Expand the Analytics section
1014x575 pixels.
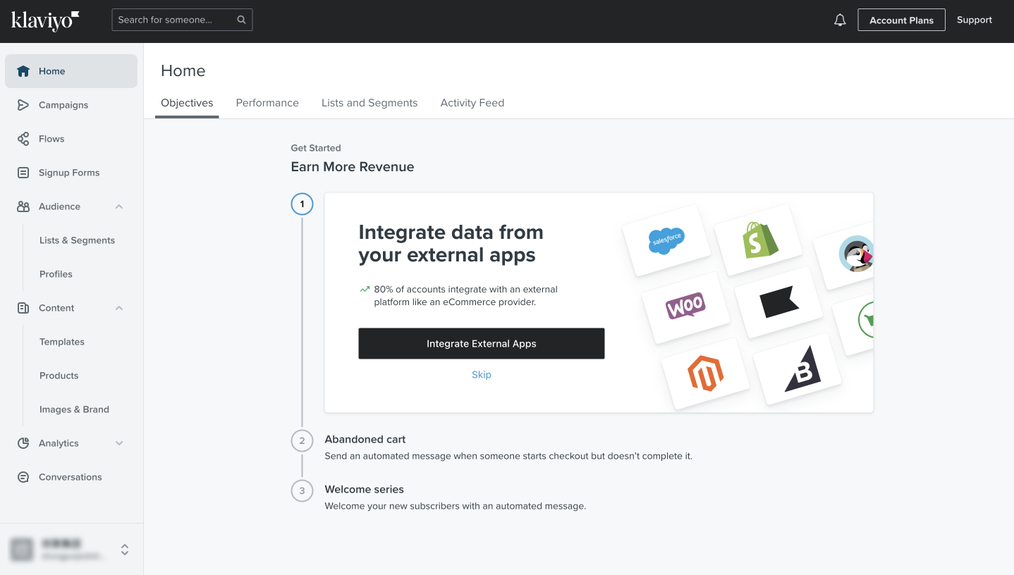tap(119, 443)
